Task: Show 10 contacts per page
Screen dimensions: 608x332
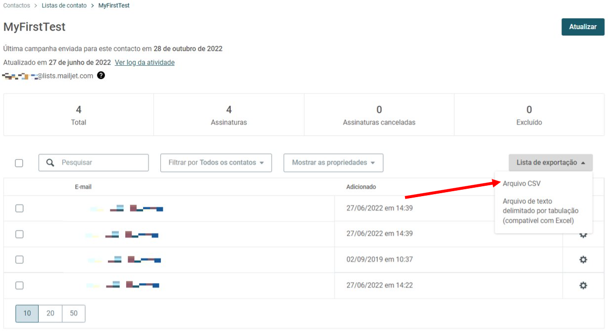Action: (27, 313)
